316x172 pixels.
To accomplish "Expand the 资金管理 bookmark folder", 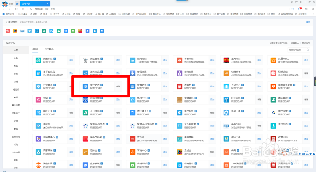I will click(233, 14).
